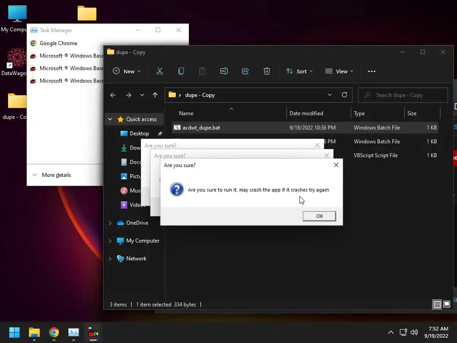Expand the Network tree node
The height and width of the screenshot is (343, 457).
[x=110, y=259]
